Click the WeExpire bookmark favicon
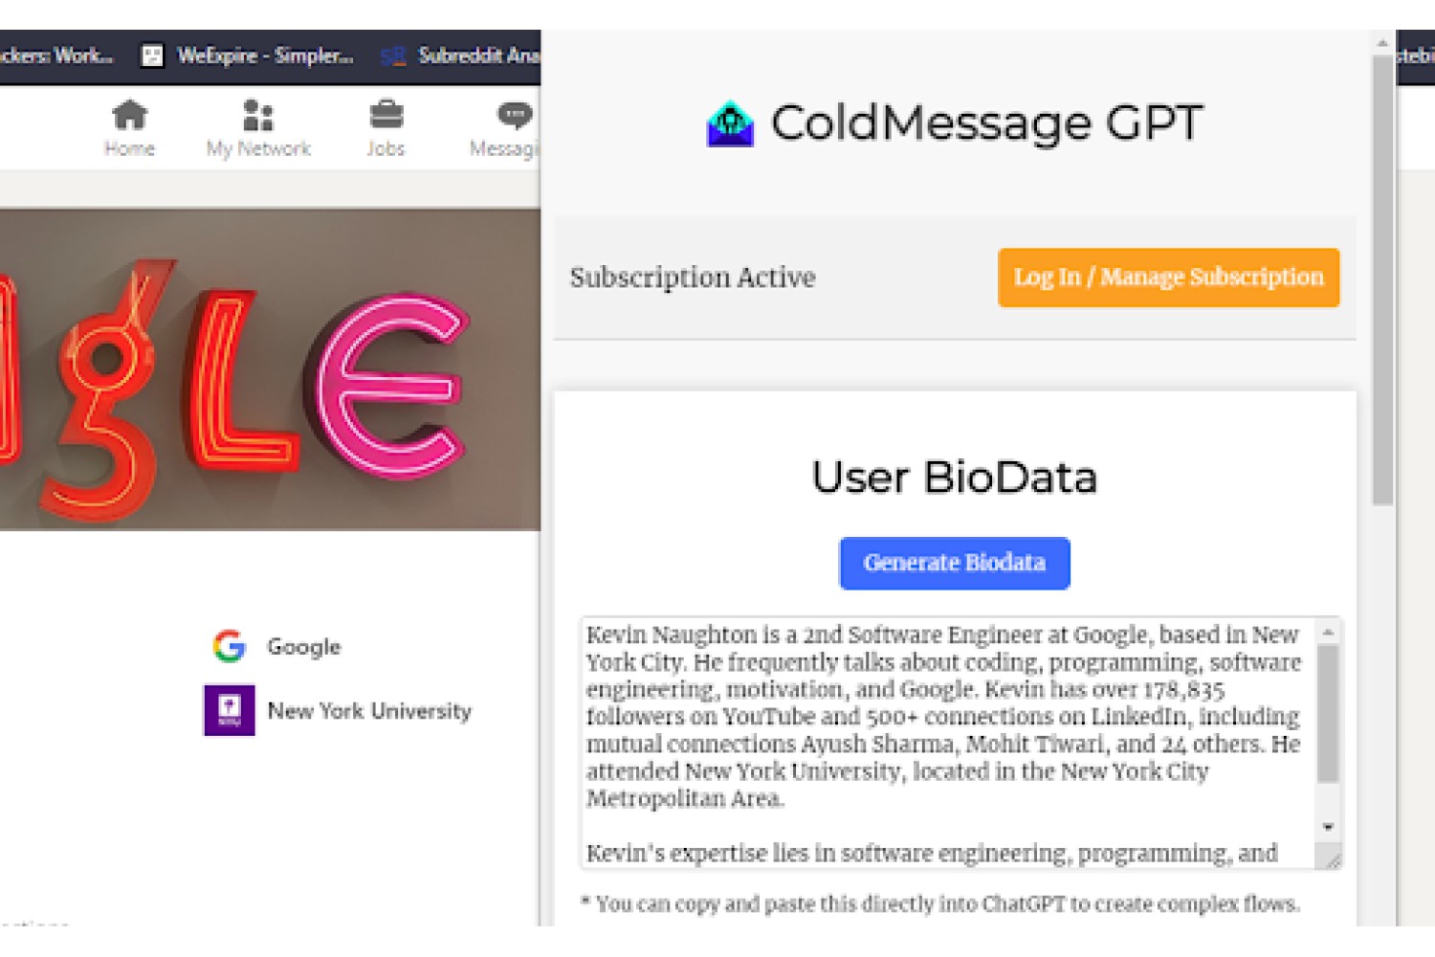 click(x=152, y=56)
